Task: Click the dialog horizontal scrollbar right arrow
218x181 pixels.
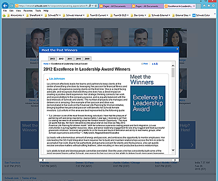Action: (x=175, y=160)
